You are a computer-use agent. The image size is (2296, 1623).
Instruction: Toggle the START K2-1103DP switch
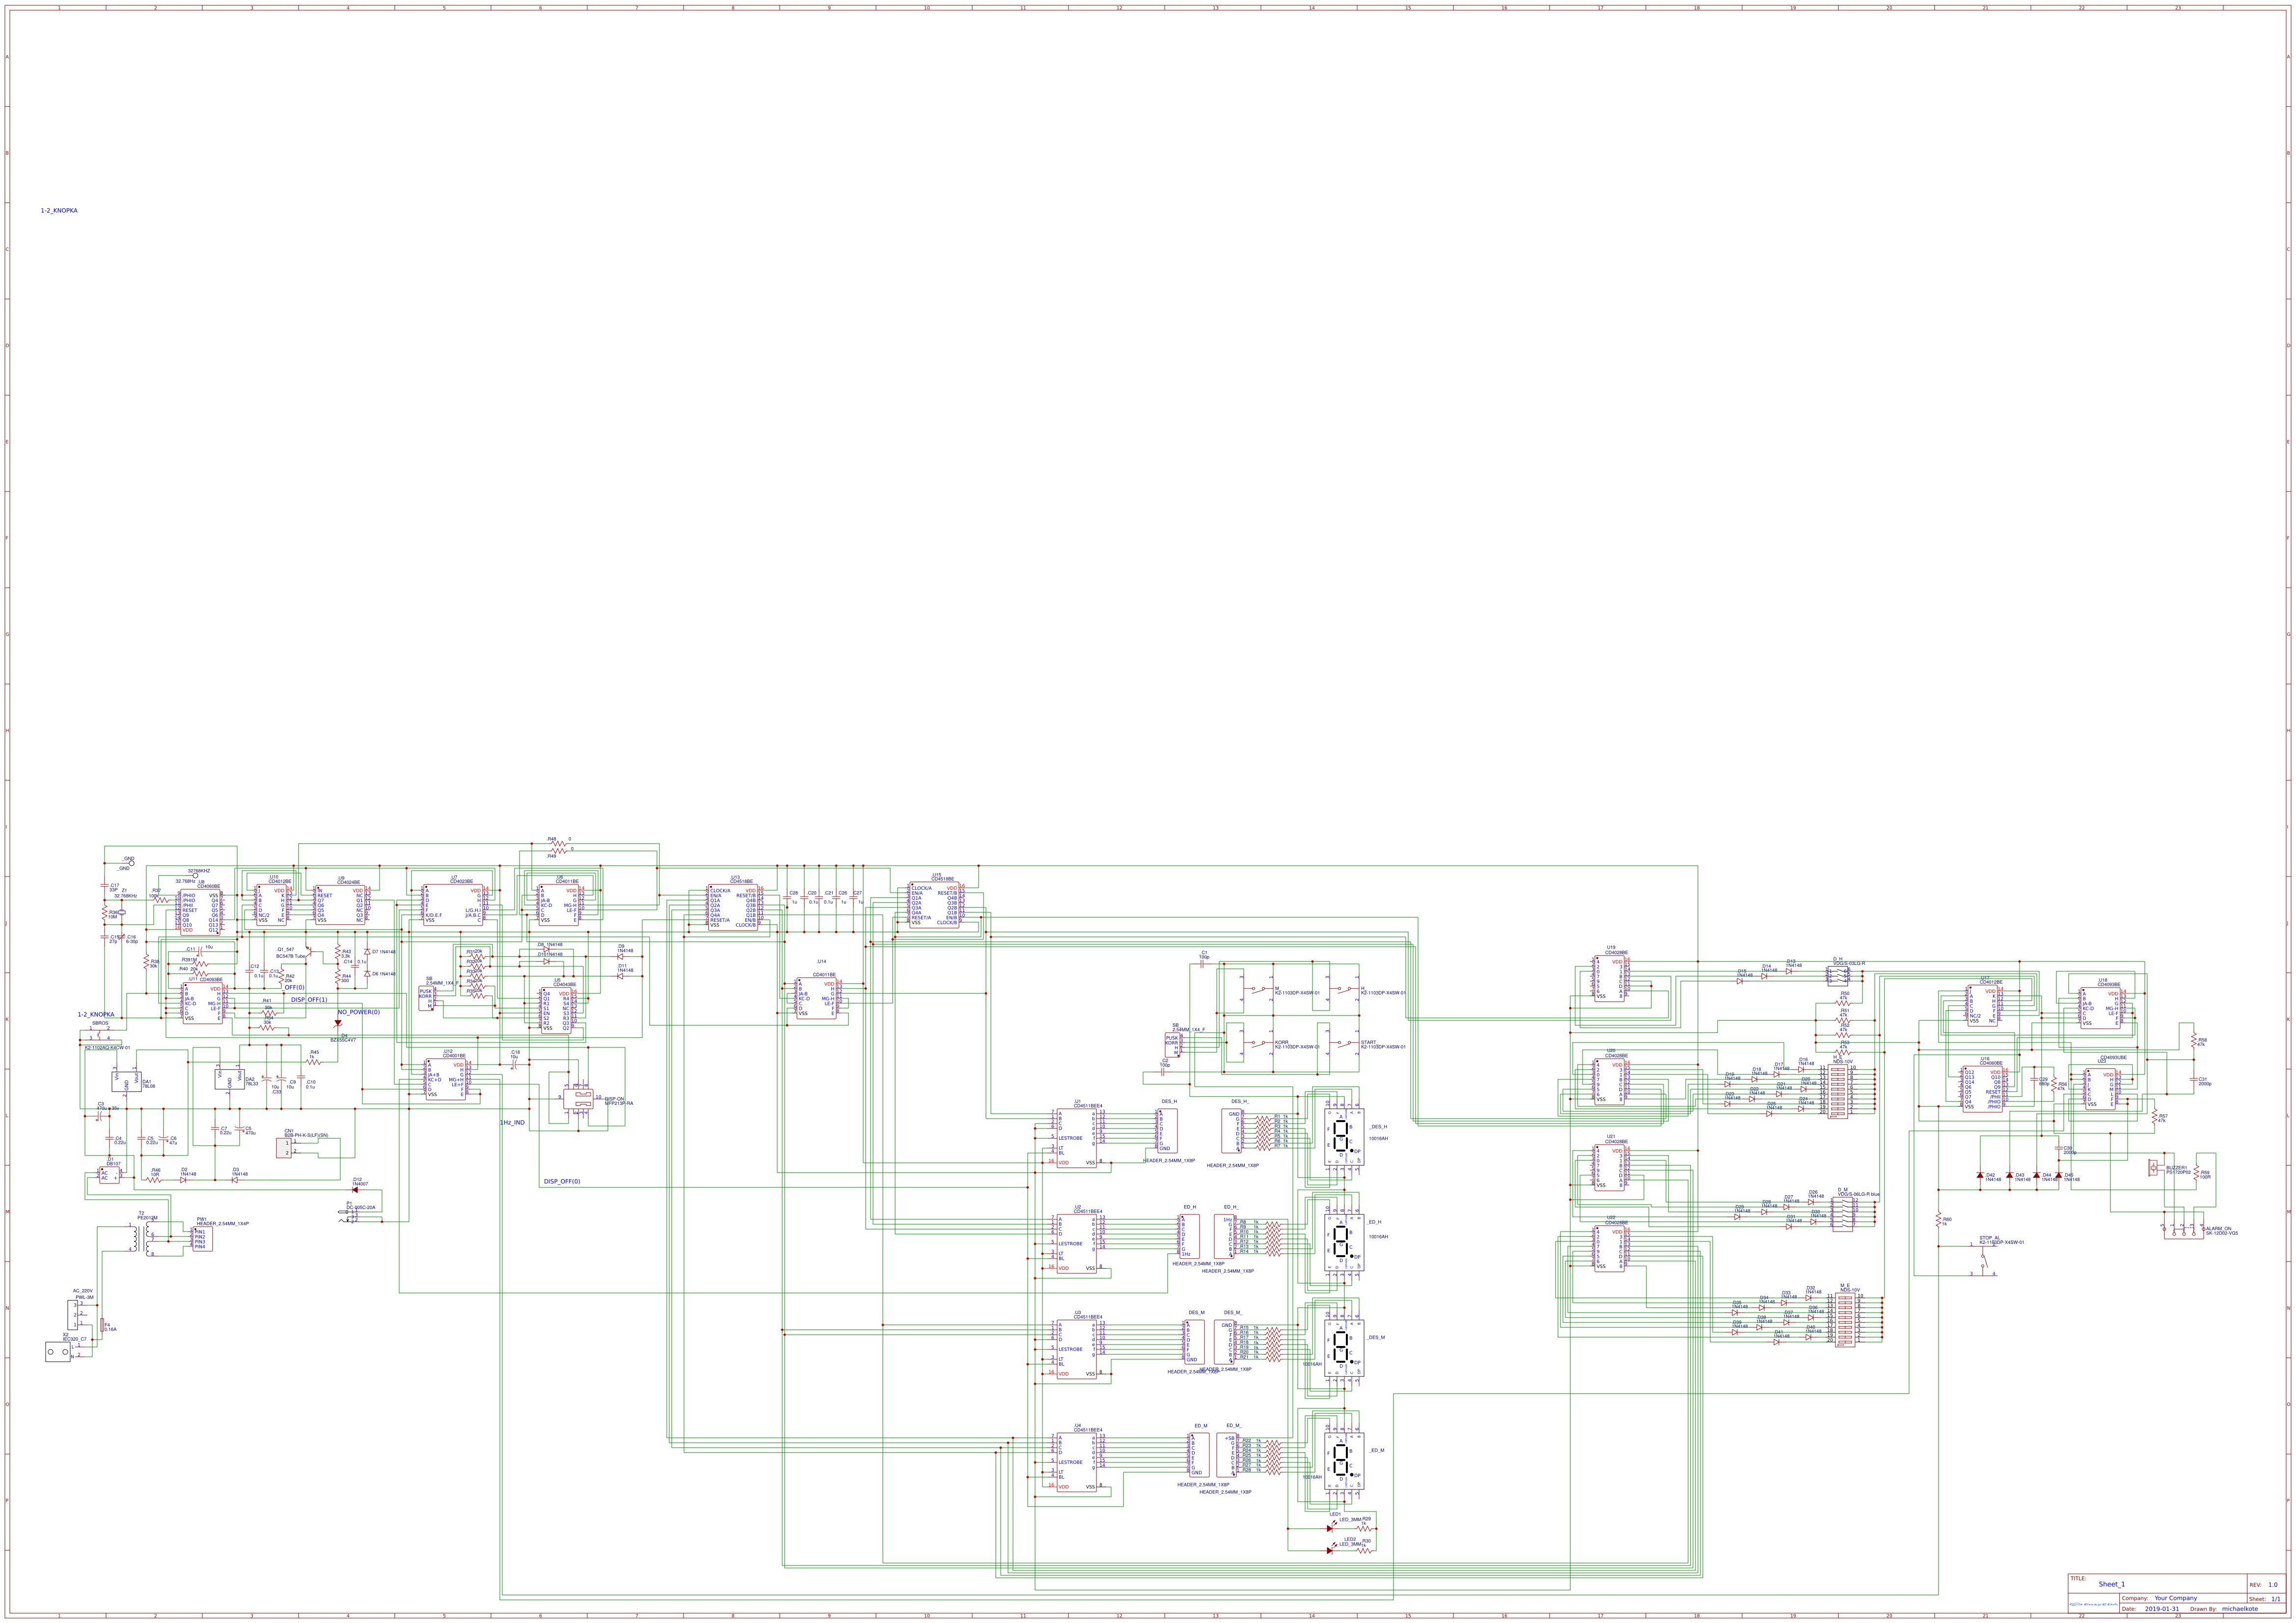pyautogui.click(x=1344, y=1043)
